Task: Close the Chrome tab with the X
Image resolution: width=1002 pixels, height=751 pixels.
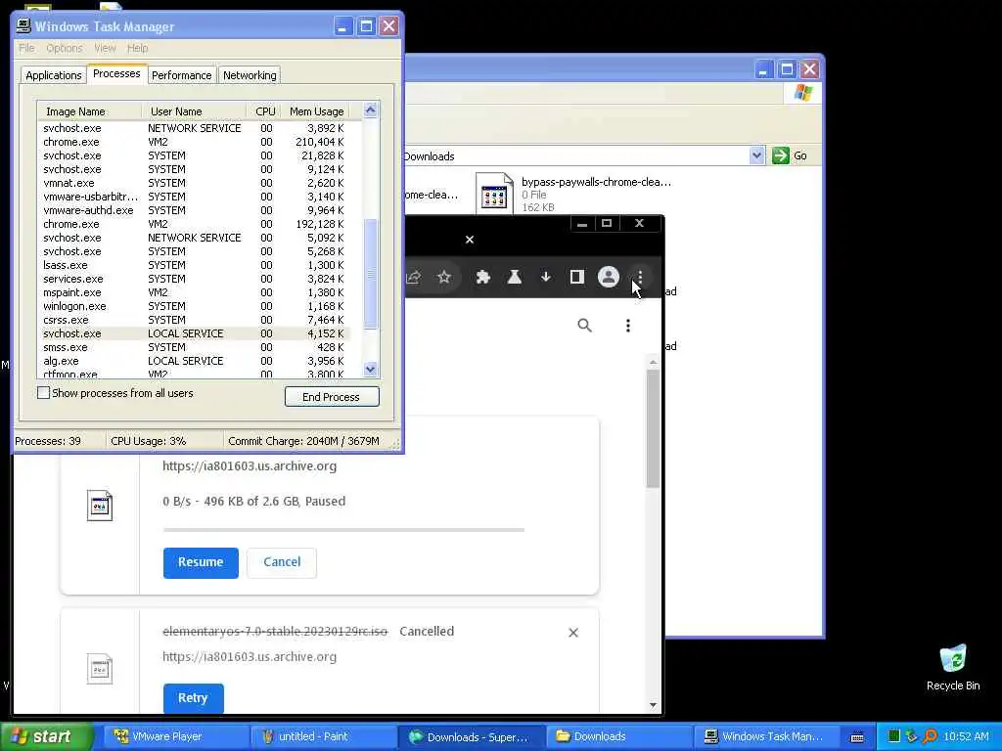Action: (470, 240)
